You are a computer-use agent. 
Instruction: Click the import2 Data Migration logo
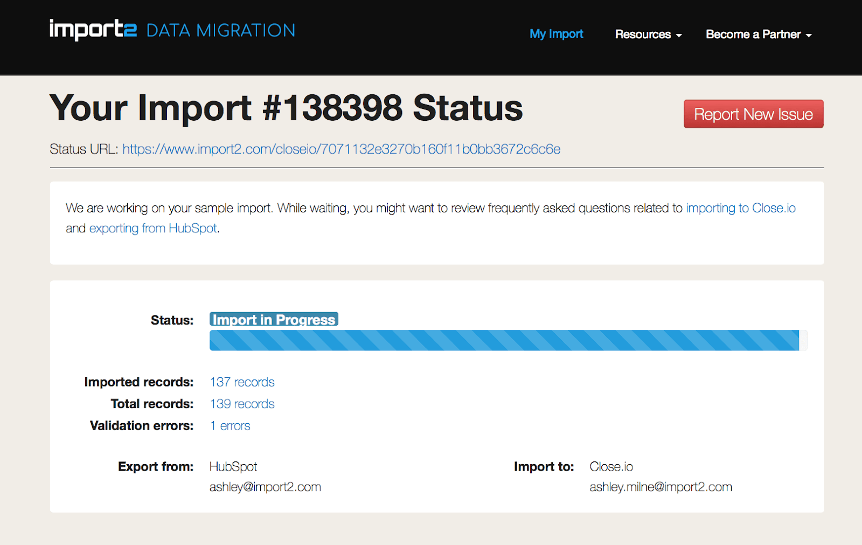172,30
